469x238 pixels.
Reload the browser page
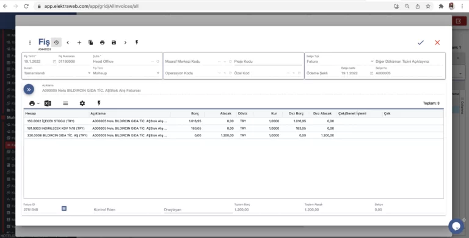(26, 6)
